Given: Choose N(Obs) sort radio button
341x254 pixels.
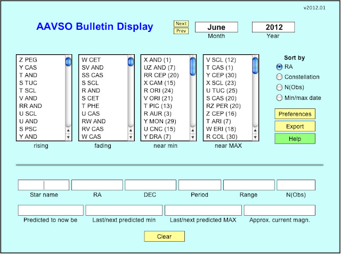Looking at the screenshot, I should point(279,87).
